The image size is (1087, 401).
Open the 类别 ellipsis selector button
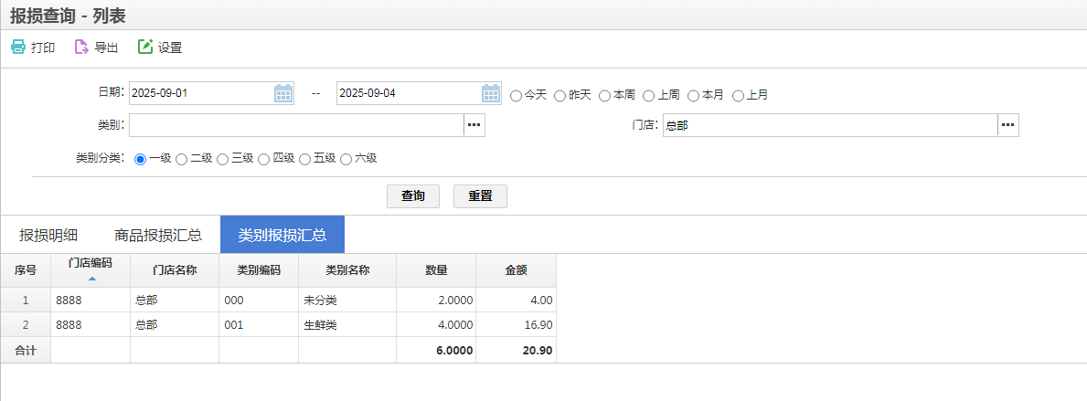point(474,125)
